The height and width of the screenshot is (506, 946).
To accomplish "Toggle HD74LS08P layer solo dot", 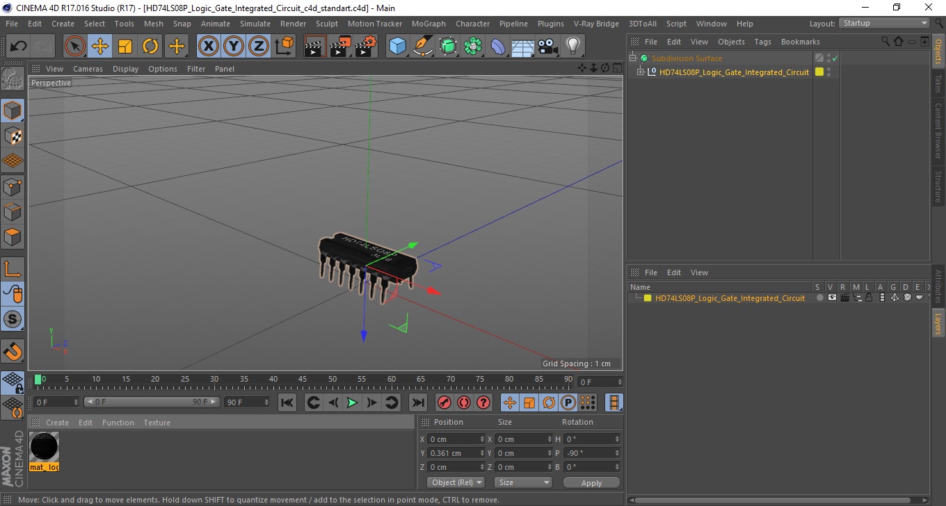I will [x=819, y=297].
